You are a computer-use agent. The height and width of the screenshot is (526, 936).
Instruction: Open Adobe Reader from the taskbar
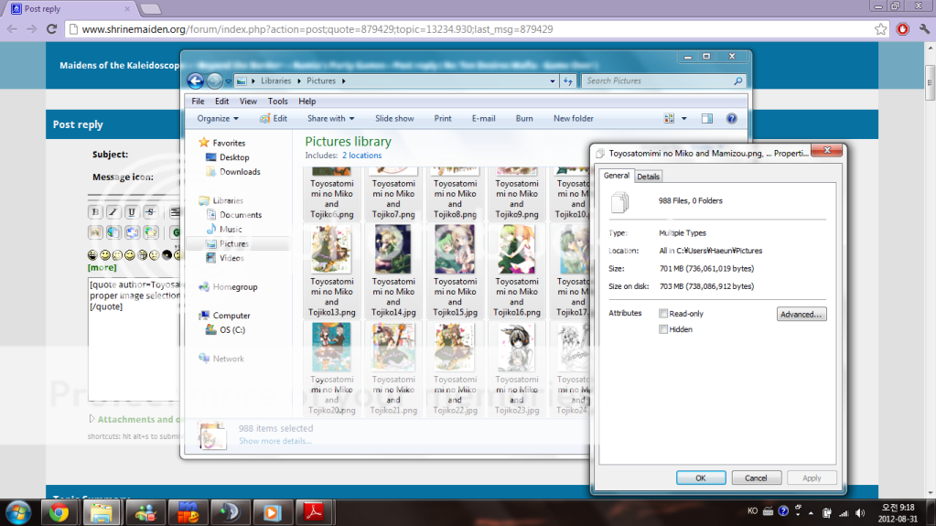314,512
